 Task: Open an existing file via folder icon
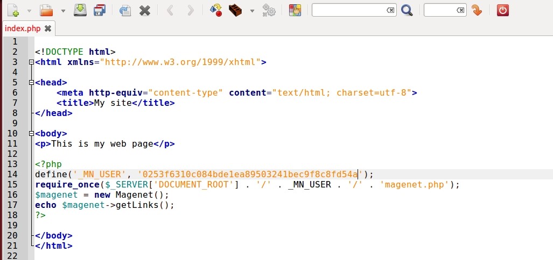(46, 10)
